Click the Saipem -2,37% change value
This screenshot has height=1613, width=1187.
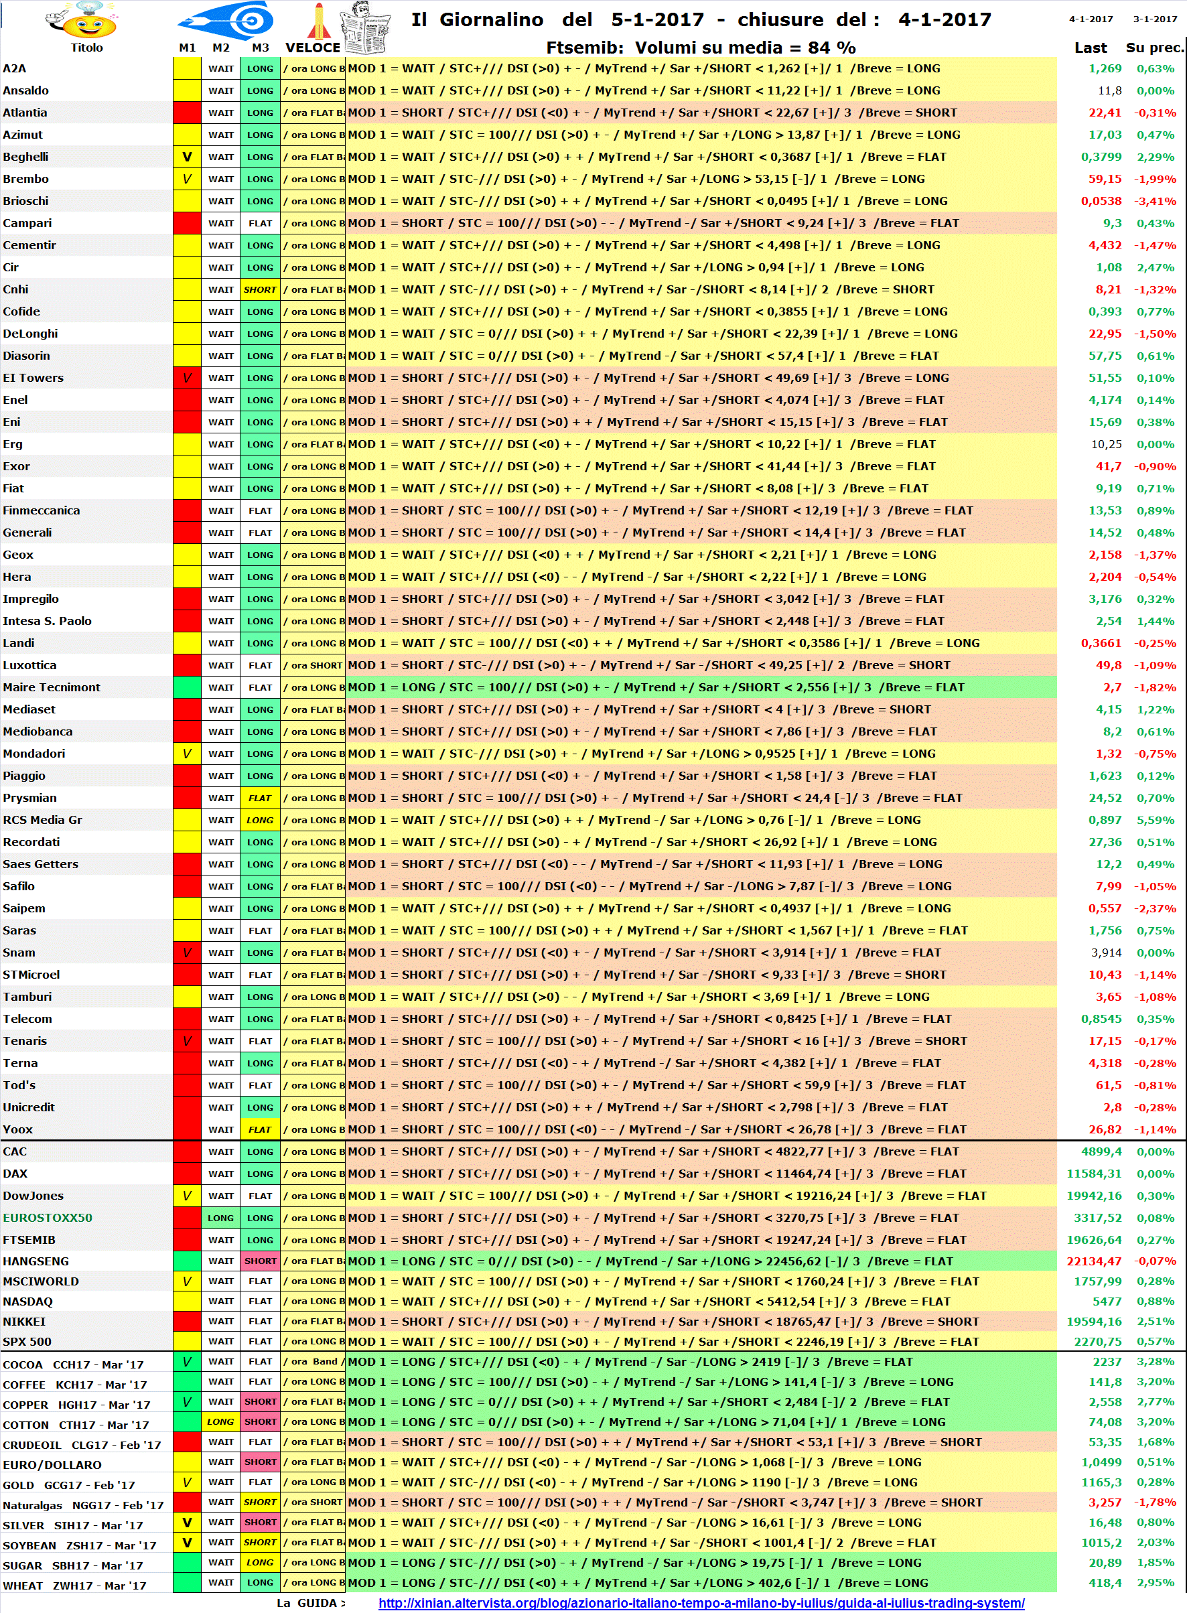pos(1156,908)
